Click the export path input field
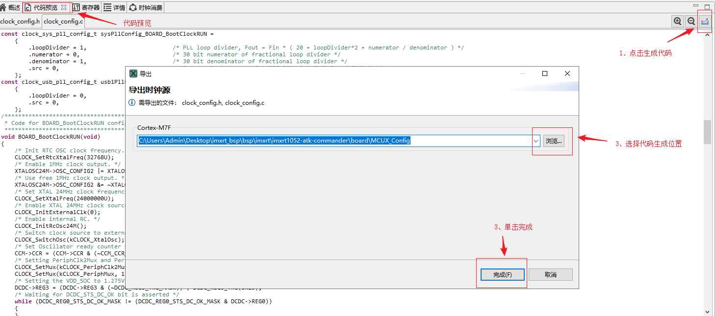 (333, 141)
